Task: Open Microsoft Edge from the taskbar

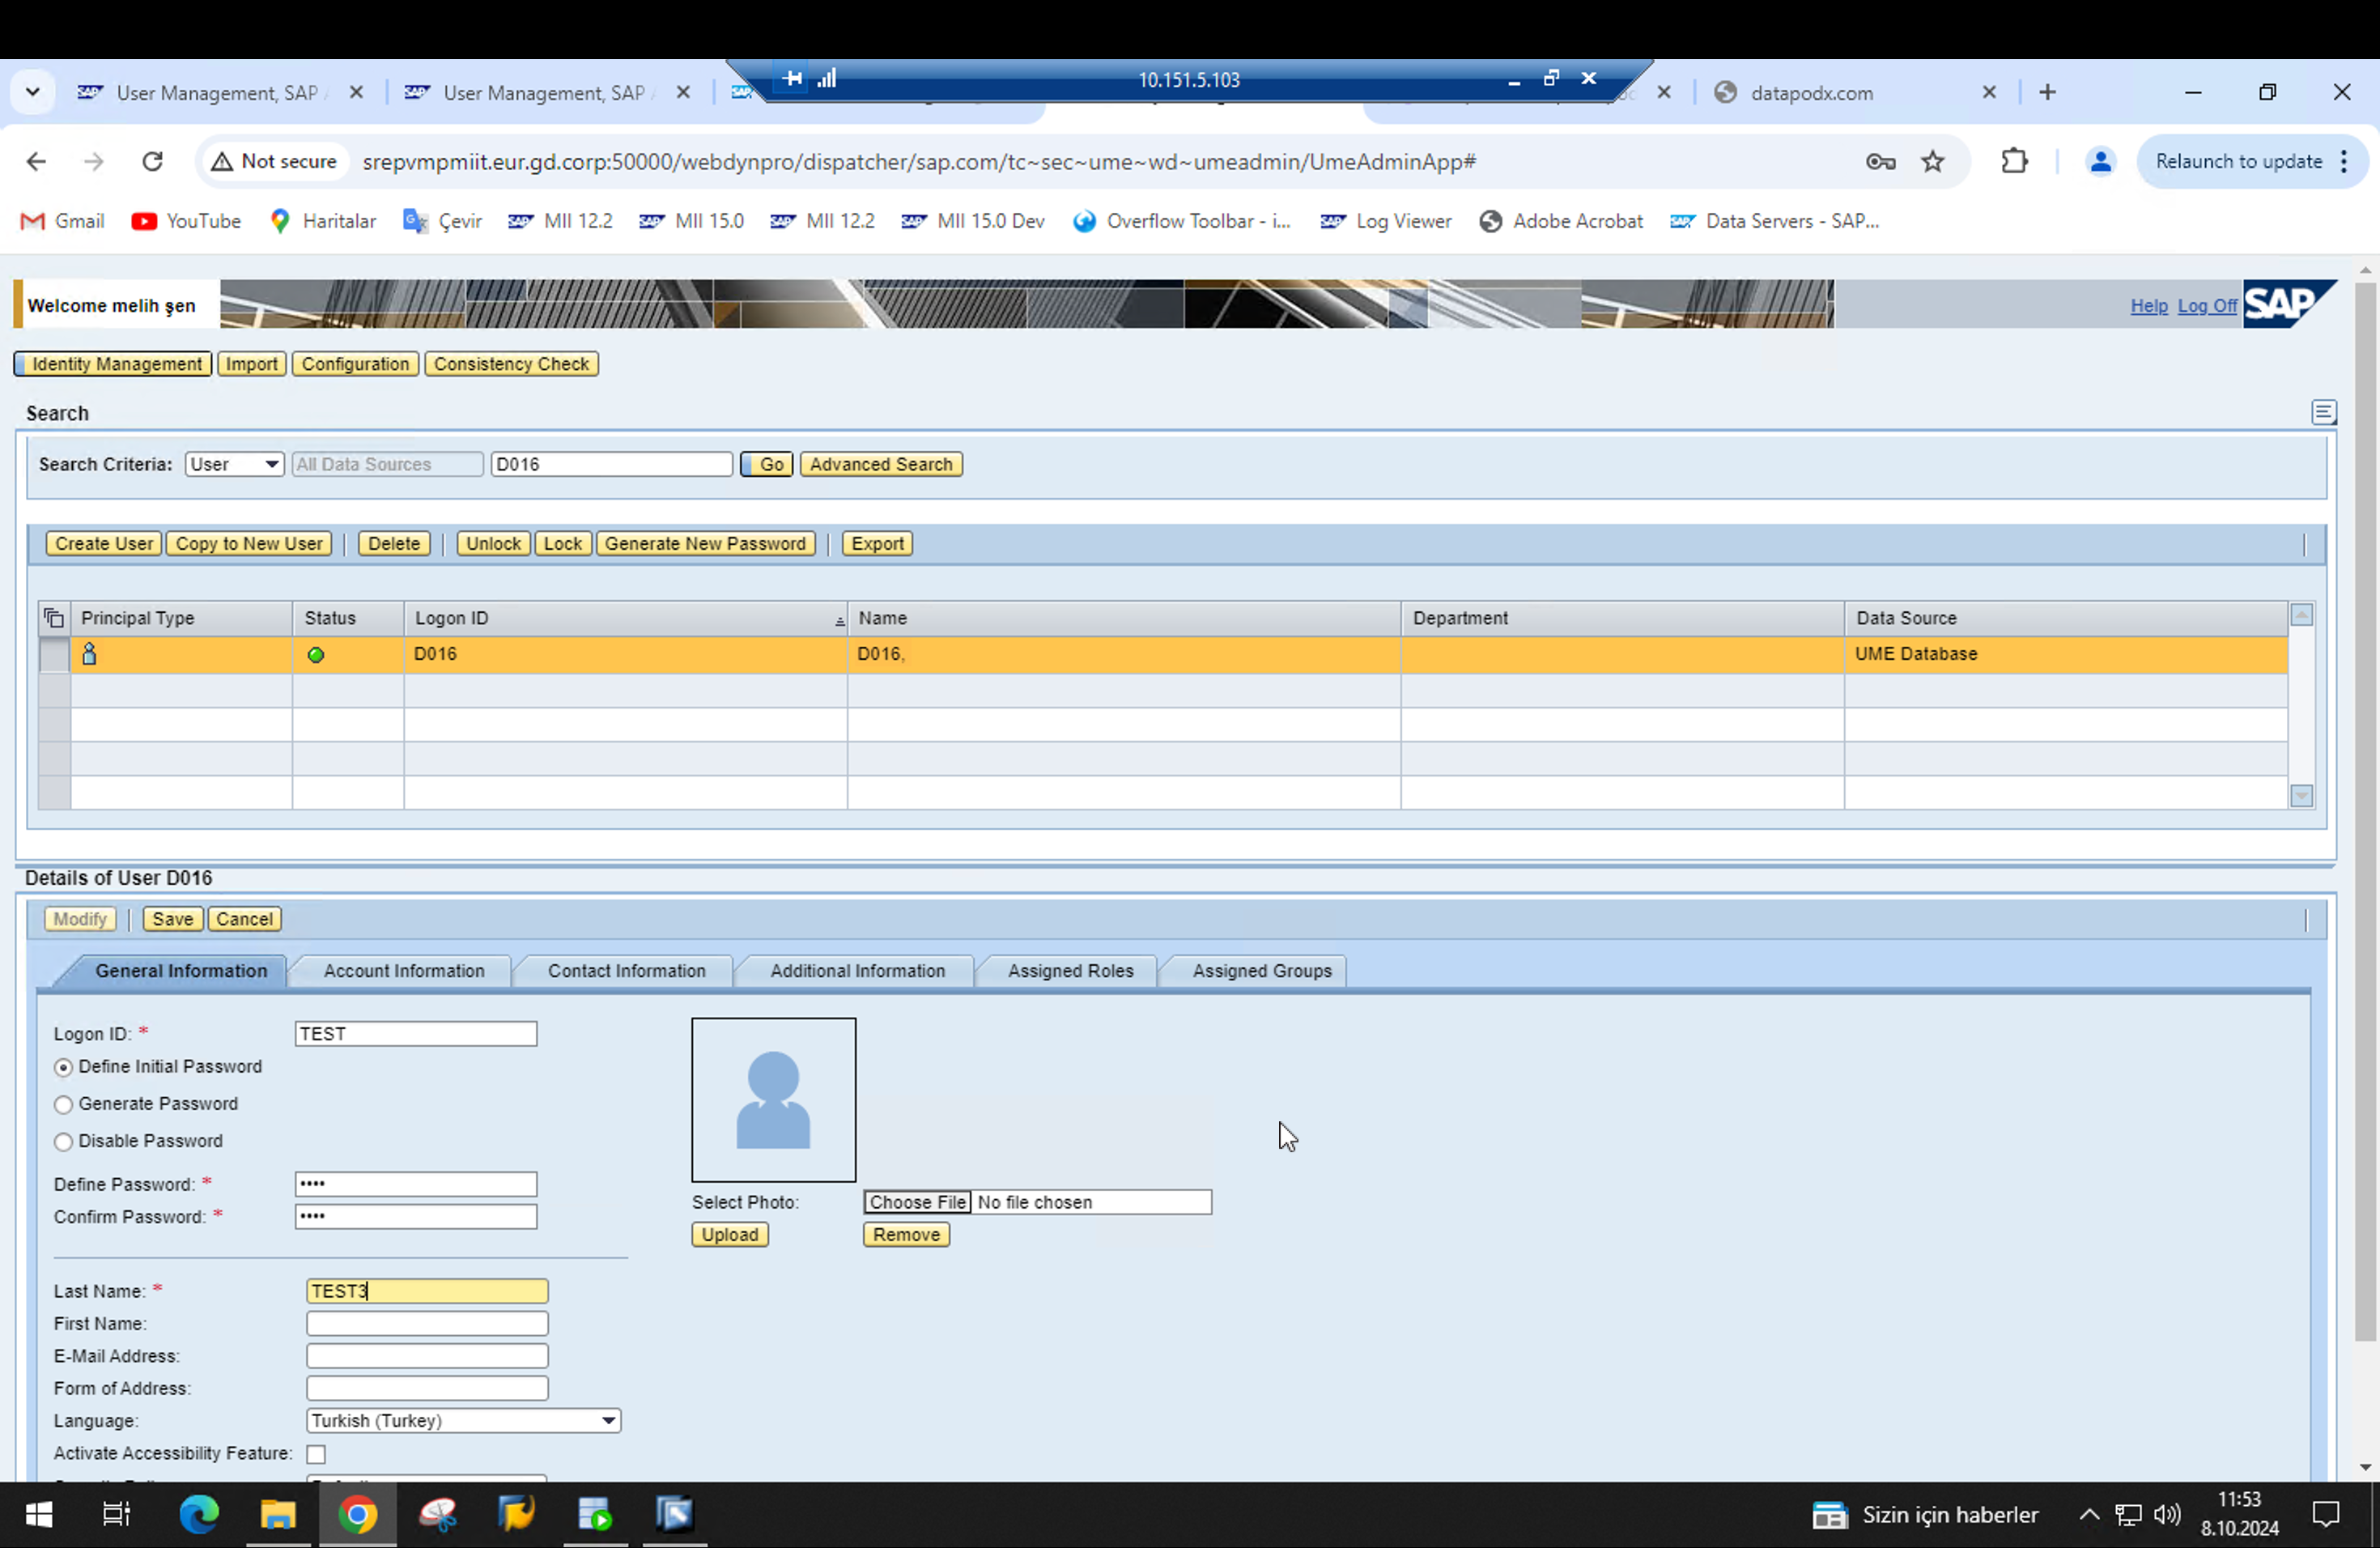Action: (x=198, y=1514)
